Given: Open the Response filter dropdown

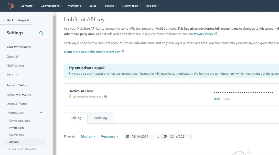Looking at the screenshot, I should (x=110, y=136).
